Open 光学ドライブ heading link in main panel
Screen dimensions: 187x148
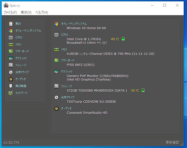coord(67,97)
